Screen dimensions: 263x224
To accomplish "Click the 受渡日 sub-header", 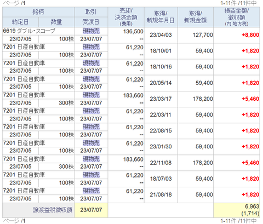I will (x=91, y=22).
